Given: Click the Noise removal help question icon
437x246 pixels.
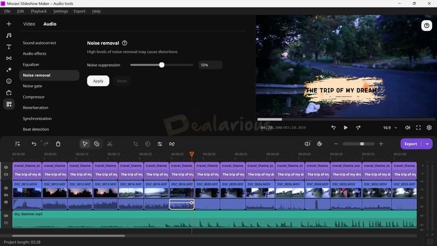Looking at the screenshot, I should point(124,43).
